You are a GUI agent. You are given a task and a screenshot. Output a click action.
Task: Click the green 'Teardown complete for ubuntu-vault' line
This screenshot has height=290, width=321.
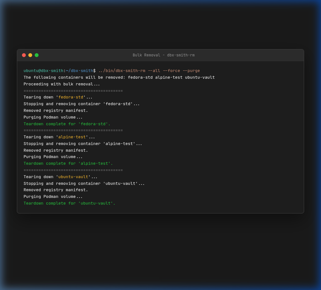point(69,203)
